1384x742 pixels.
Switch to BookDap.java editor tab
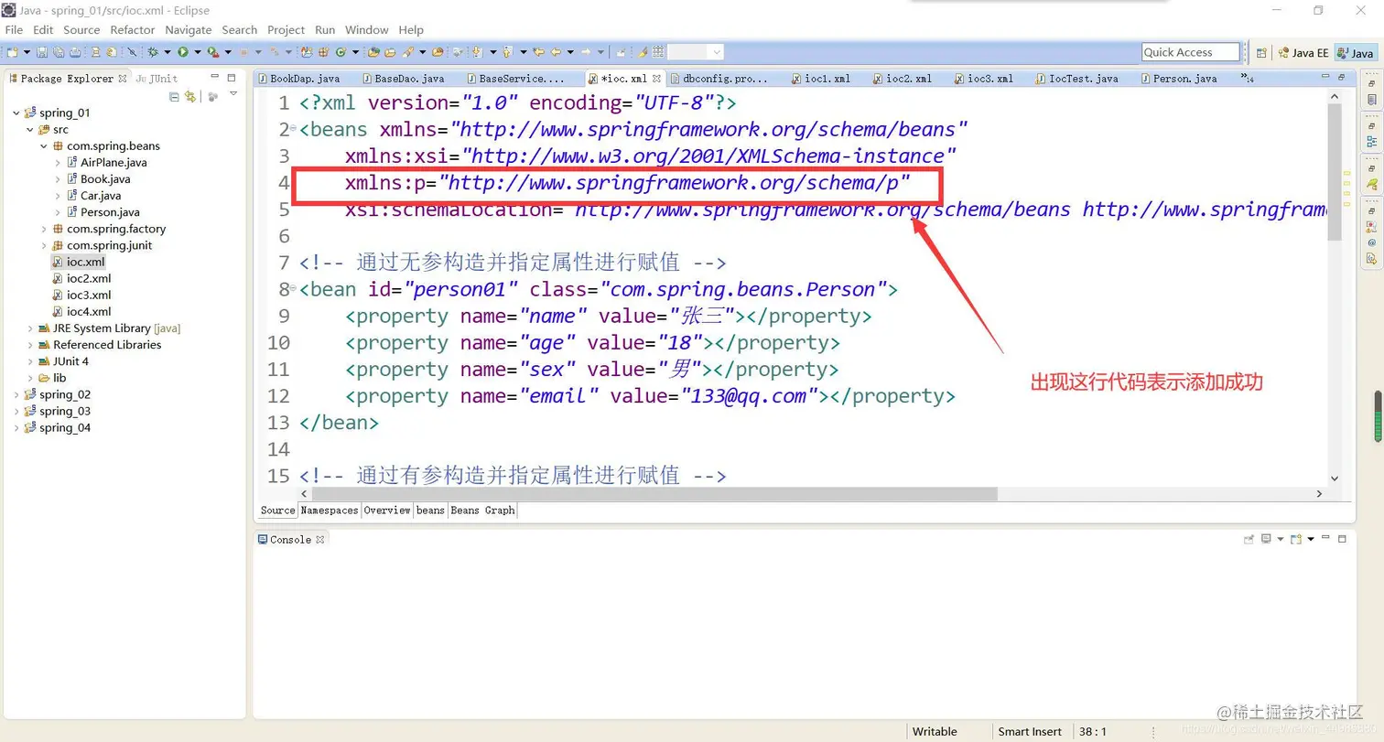pos(305,79)
